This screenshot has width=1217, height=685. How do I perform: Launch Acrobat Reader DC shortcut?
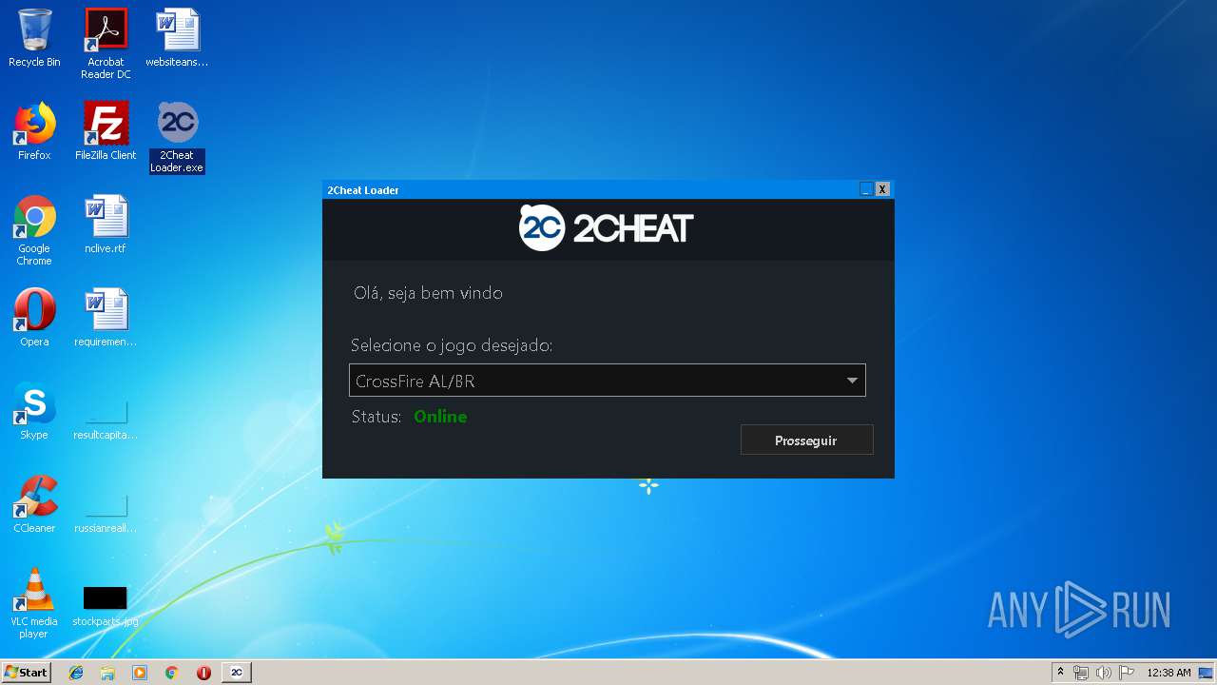[x=106, y=44]
